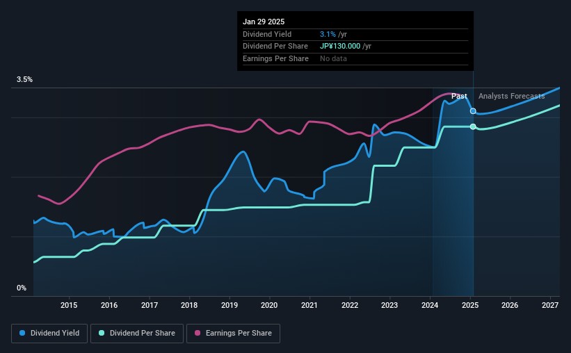Click the 2016 x-axis label
571x353 pixels.
[x=109, y=305]
